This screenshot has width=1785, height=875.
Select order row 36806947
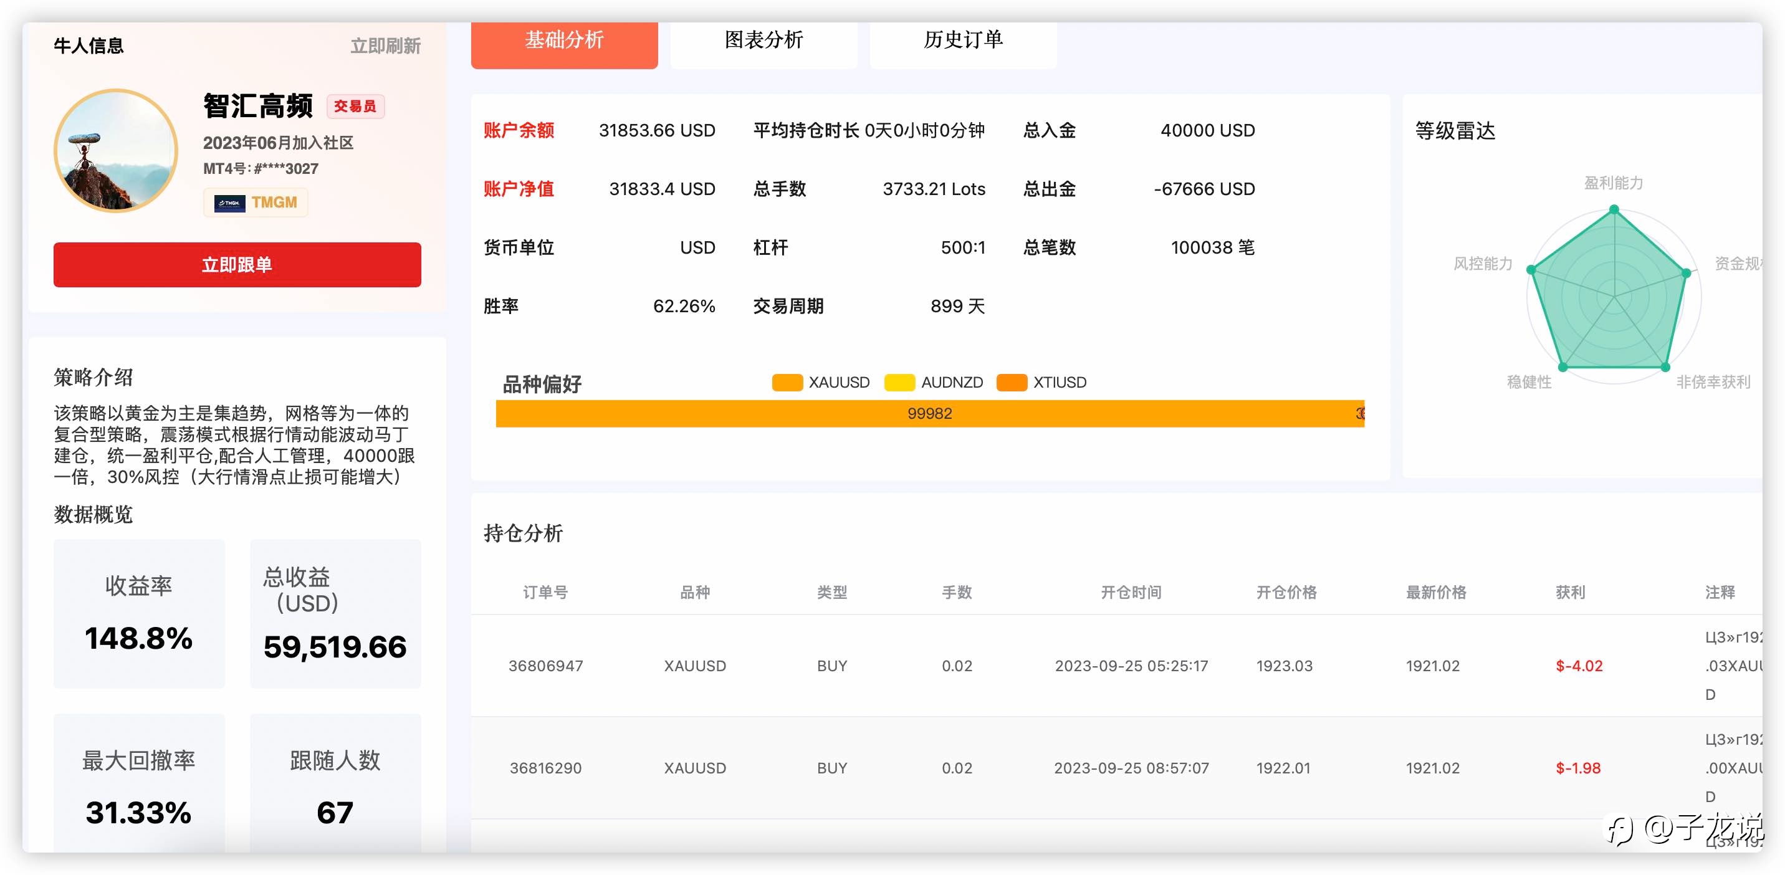tap(1116, 666)
